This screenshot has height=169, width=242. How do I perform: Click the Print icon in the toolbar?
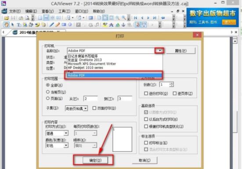pos(21,18)
